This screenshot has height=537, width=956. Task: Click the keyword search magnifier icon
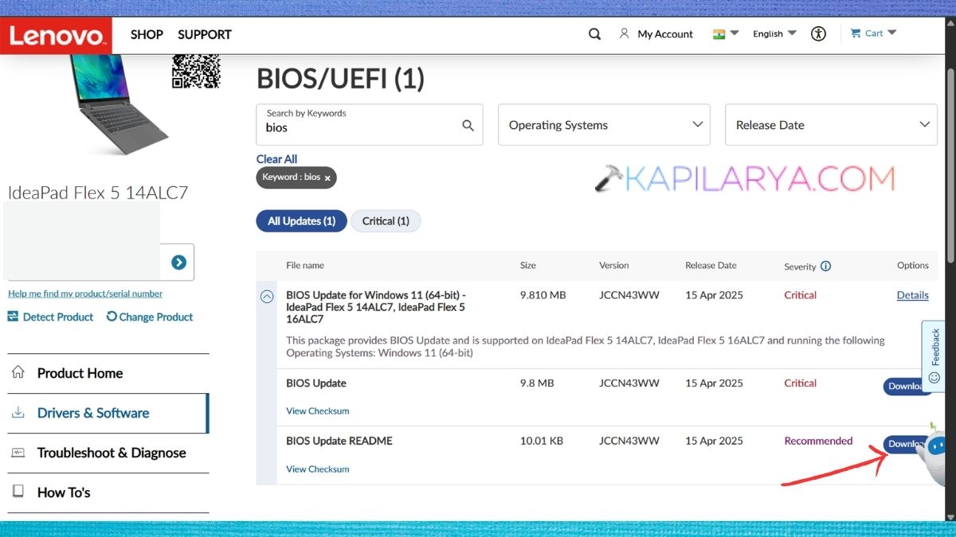point(468,126)
